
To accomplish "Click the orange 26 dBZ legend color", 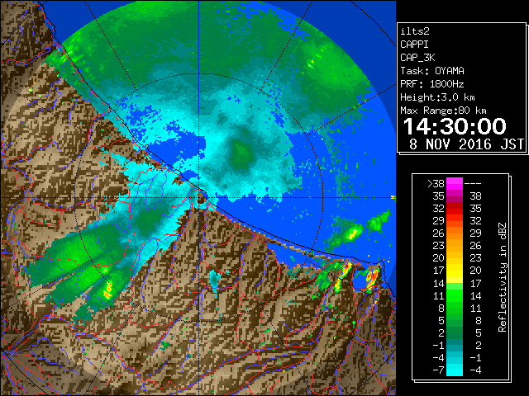I will pyautogui.click(x=455, y=233).
